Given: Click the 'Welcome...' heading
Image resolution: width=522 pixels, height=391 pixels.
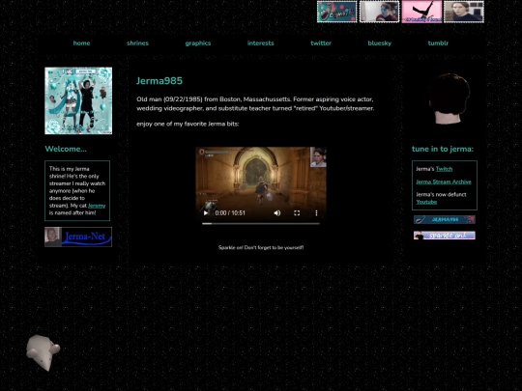Looking at the screenshot, I should 66,149.
